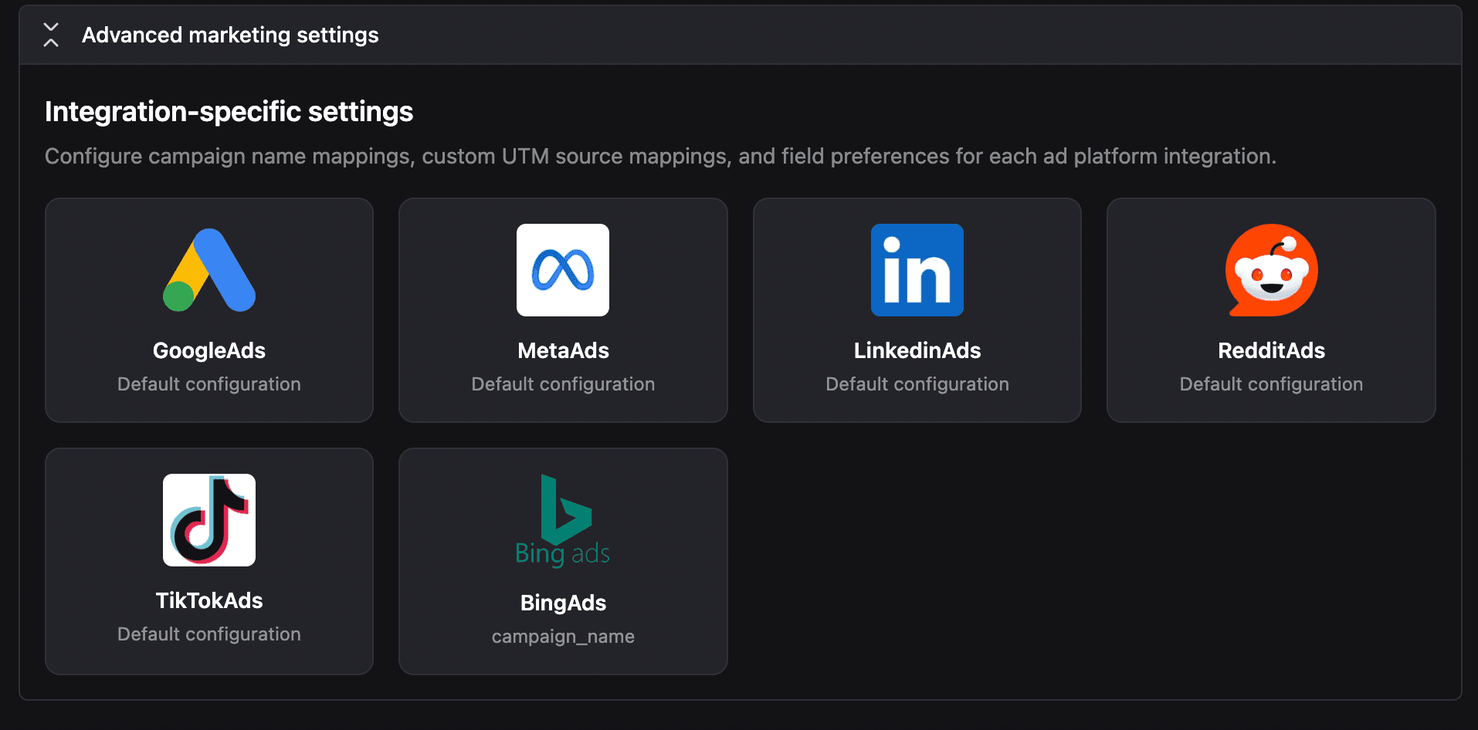Click Default configuration under LinkedinAds
1478x730 pixels.
click(917, 384)
